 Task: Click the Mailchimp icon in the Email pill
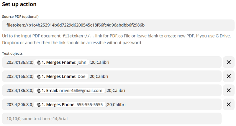(x=38, y=91)
